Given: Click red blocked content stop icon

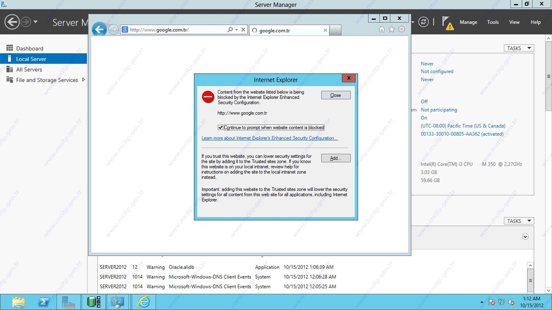Looking at the screenshot, I should click(208, 97).
